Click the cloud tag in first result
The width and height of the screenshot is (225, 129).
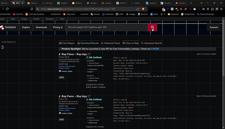tap(61, 77)
